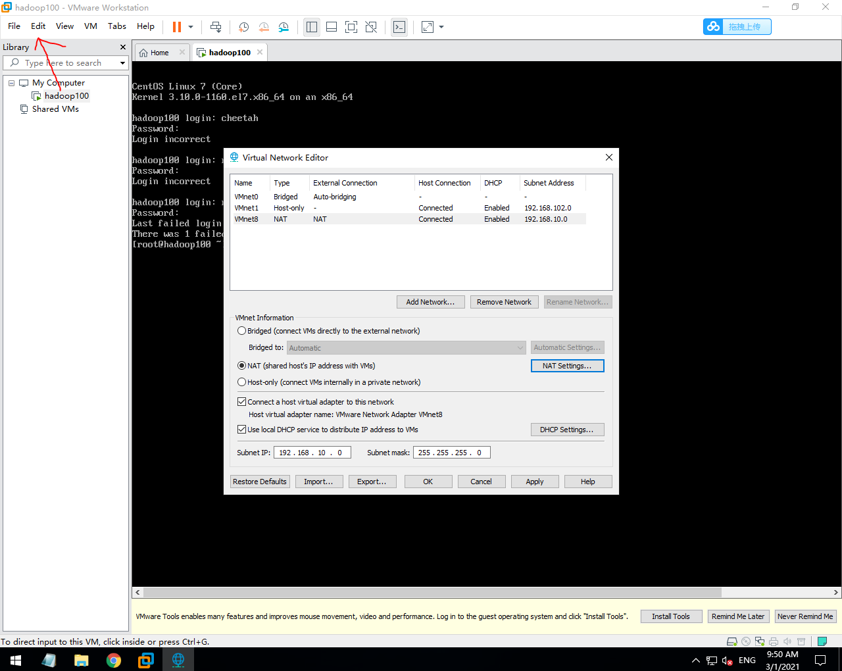Toggle Connect a host virtual adapter checkbox
The height and width of the screenshot is (671, 842).
tap(241, 402)
